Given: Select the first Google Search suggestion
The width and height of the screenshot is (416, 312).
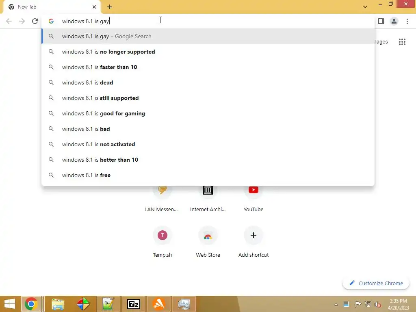Looking at the screenshot, I should pyautogui.click(x=208, y=36).
